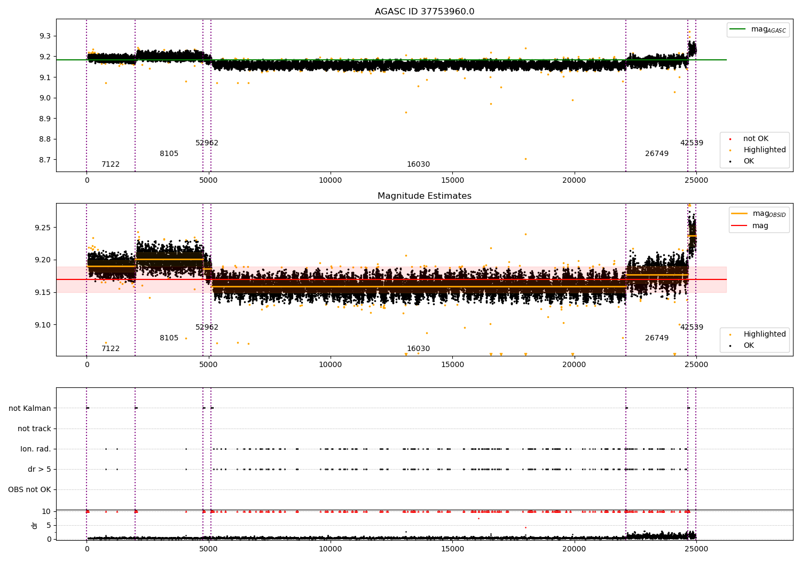Click x-axis tick 0 under bottom plot
The height and width of the screenshot is (561, 801).
click(87, 549)
